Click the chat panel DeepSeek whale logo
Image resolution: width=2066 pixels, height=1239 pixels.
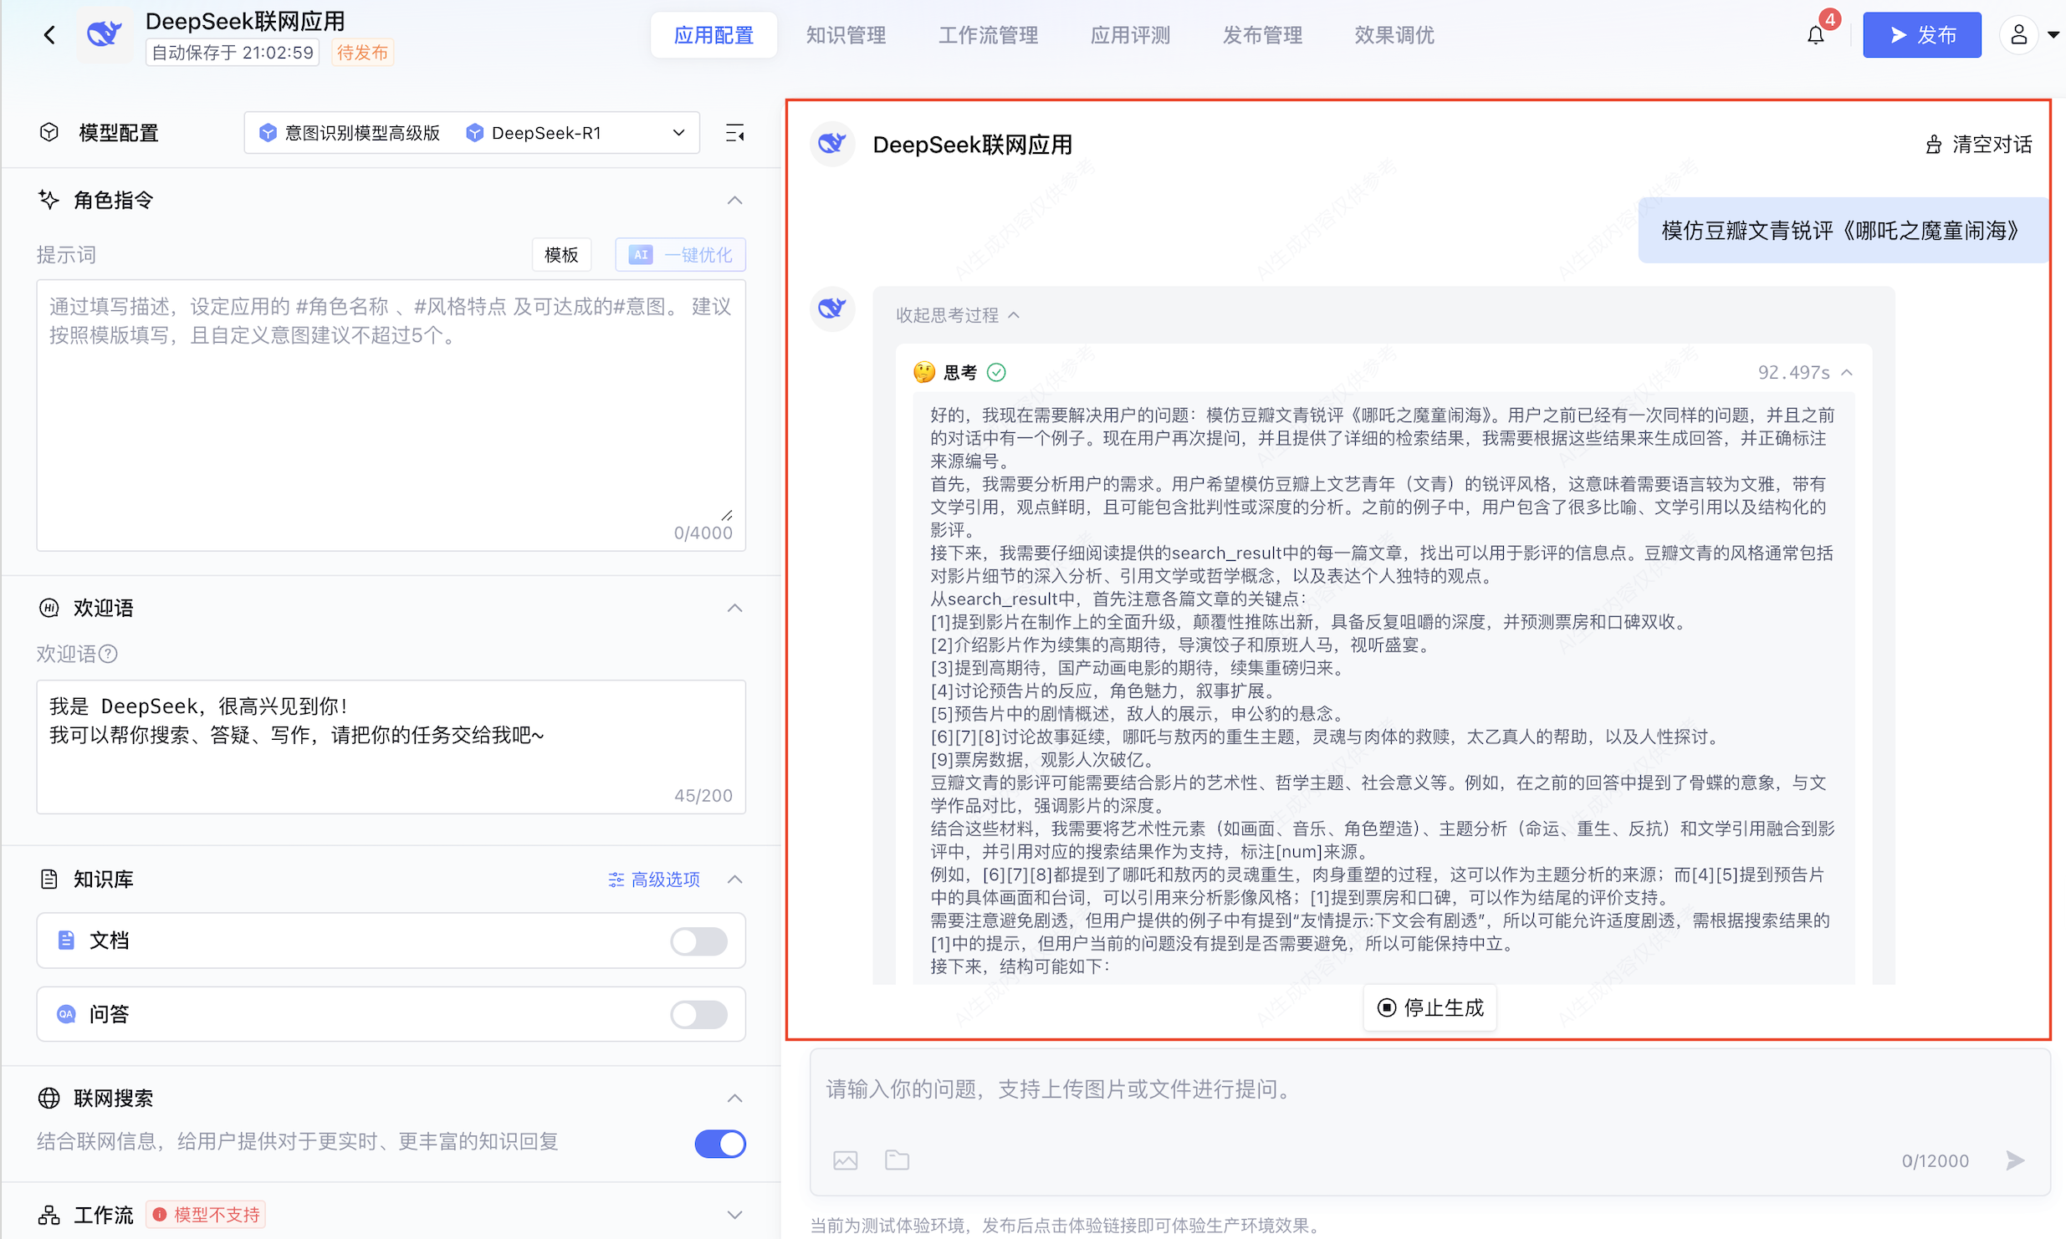pyautogui.click(x=832, y=145)
